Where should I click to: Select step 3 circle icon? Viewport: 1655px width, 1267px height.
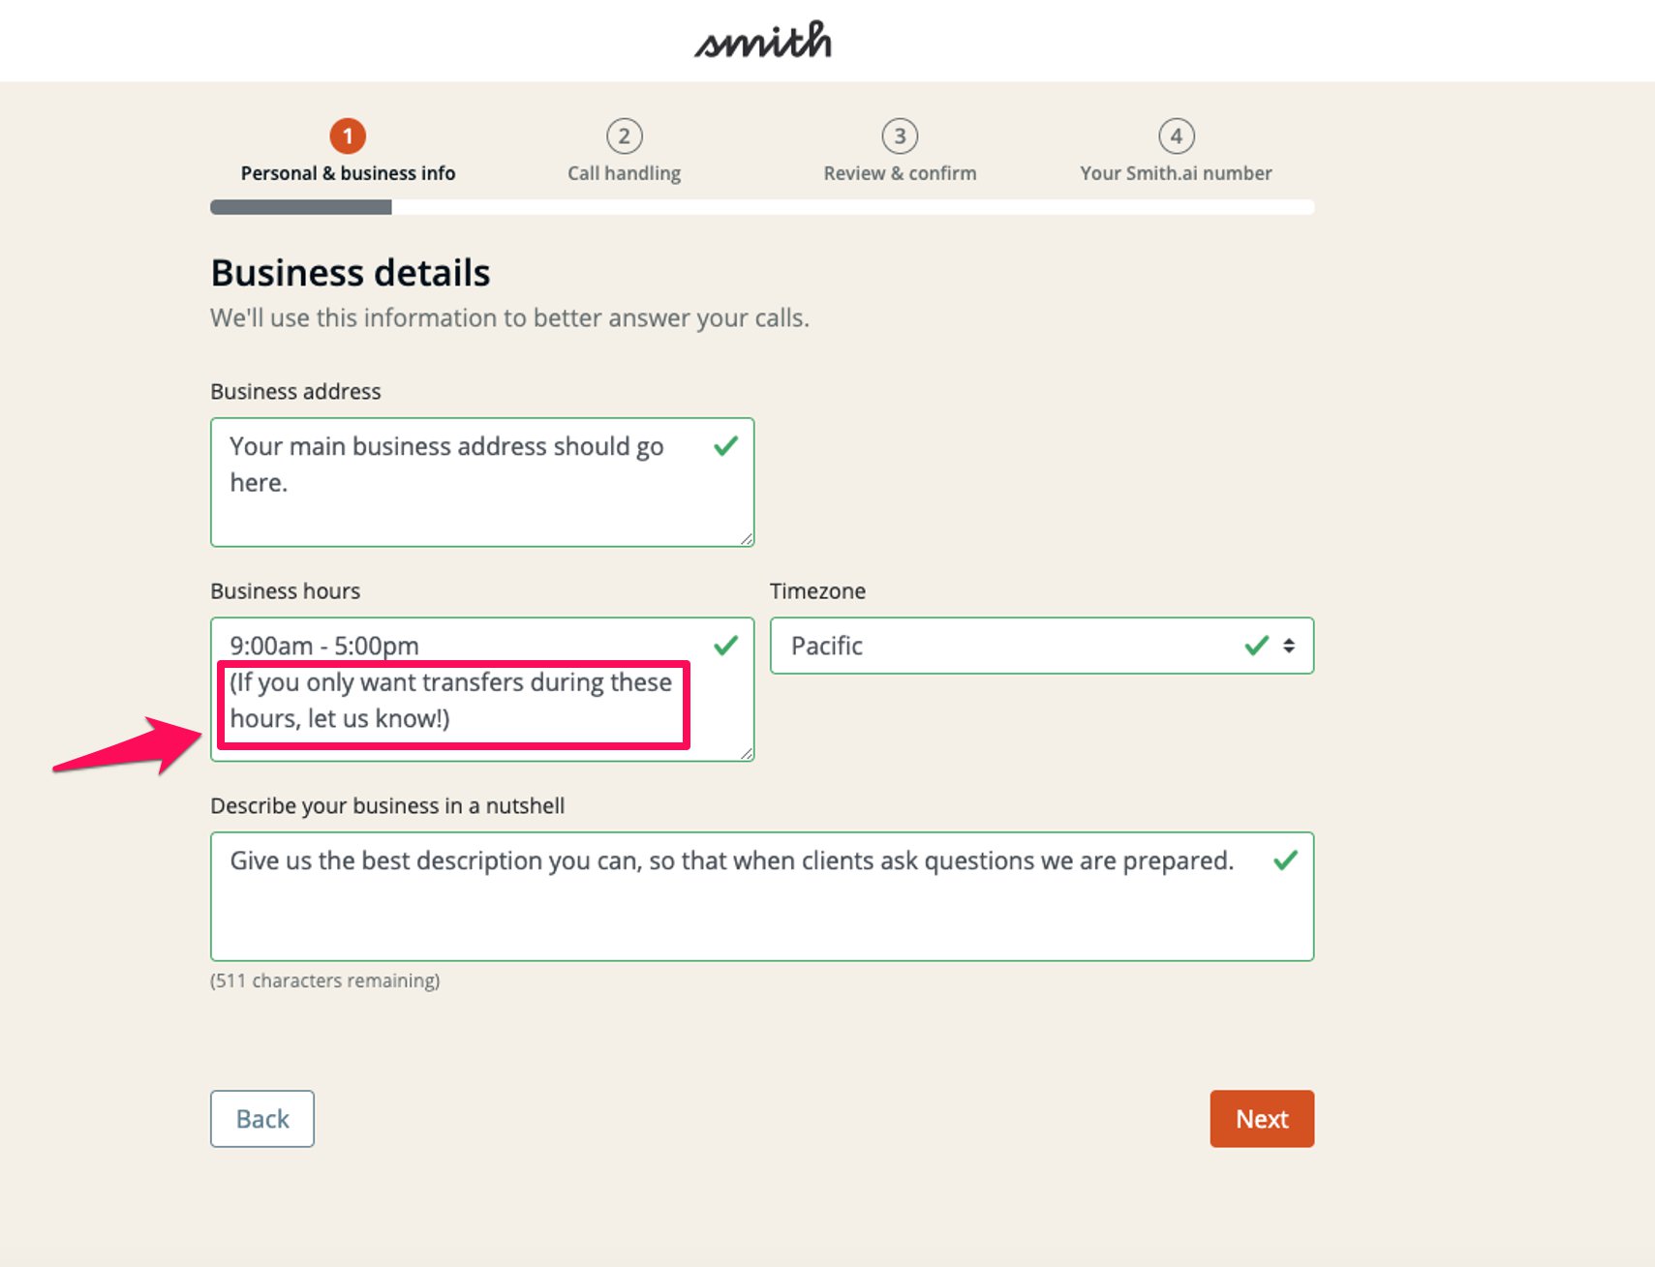click(x=901, y=136)
